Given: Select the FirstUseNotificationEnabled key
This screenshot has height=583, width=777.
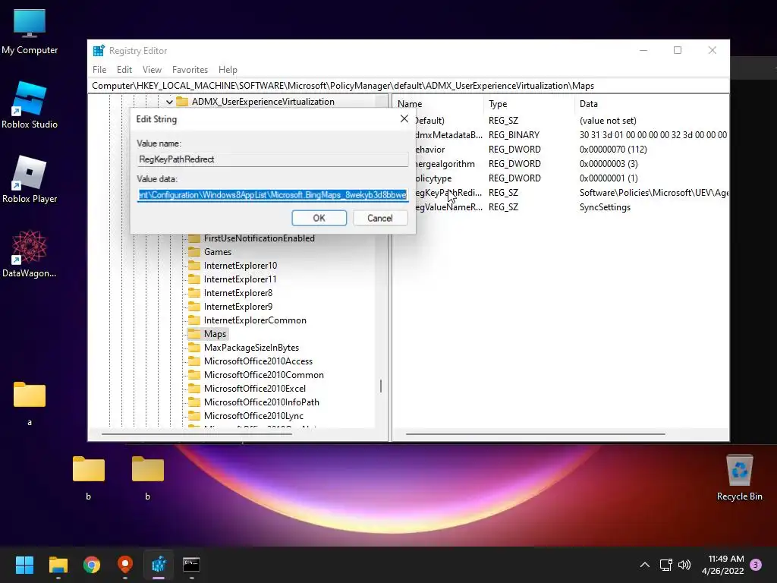Looking at the screenshot, I should tap(260, 238).
